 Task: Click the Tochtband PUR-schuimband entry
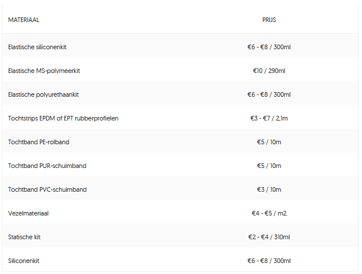click(47, 166)
